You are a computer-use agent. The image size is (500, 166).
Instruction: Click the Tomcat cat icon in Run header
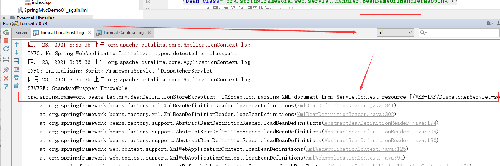[x=16, y=23]
